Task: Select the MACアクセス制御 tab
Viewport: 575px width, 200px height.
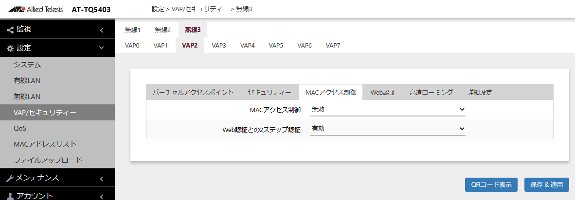Action: click(x=331, y=92)
